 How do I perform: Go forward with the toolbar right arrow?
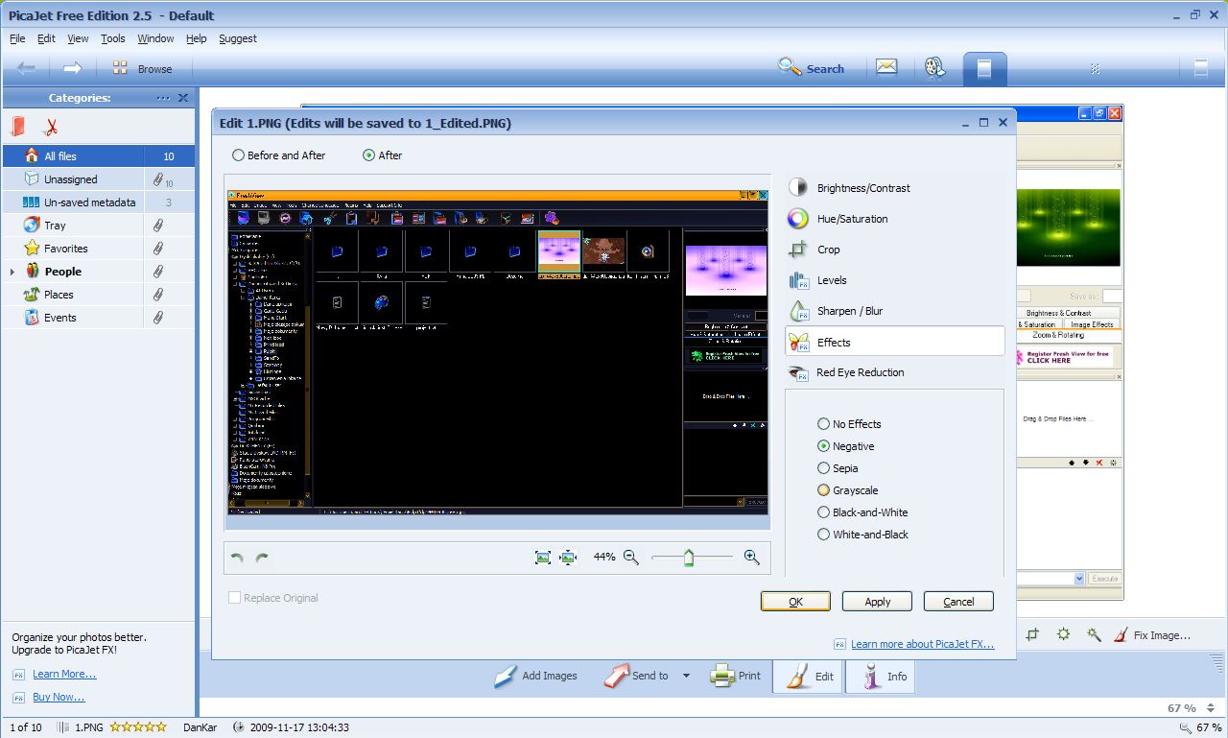coord(73,68)
